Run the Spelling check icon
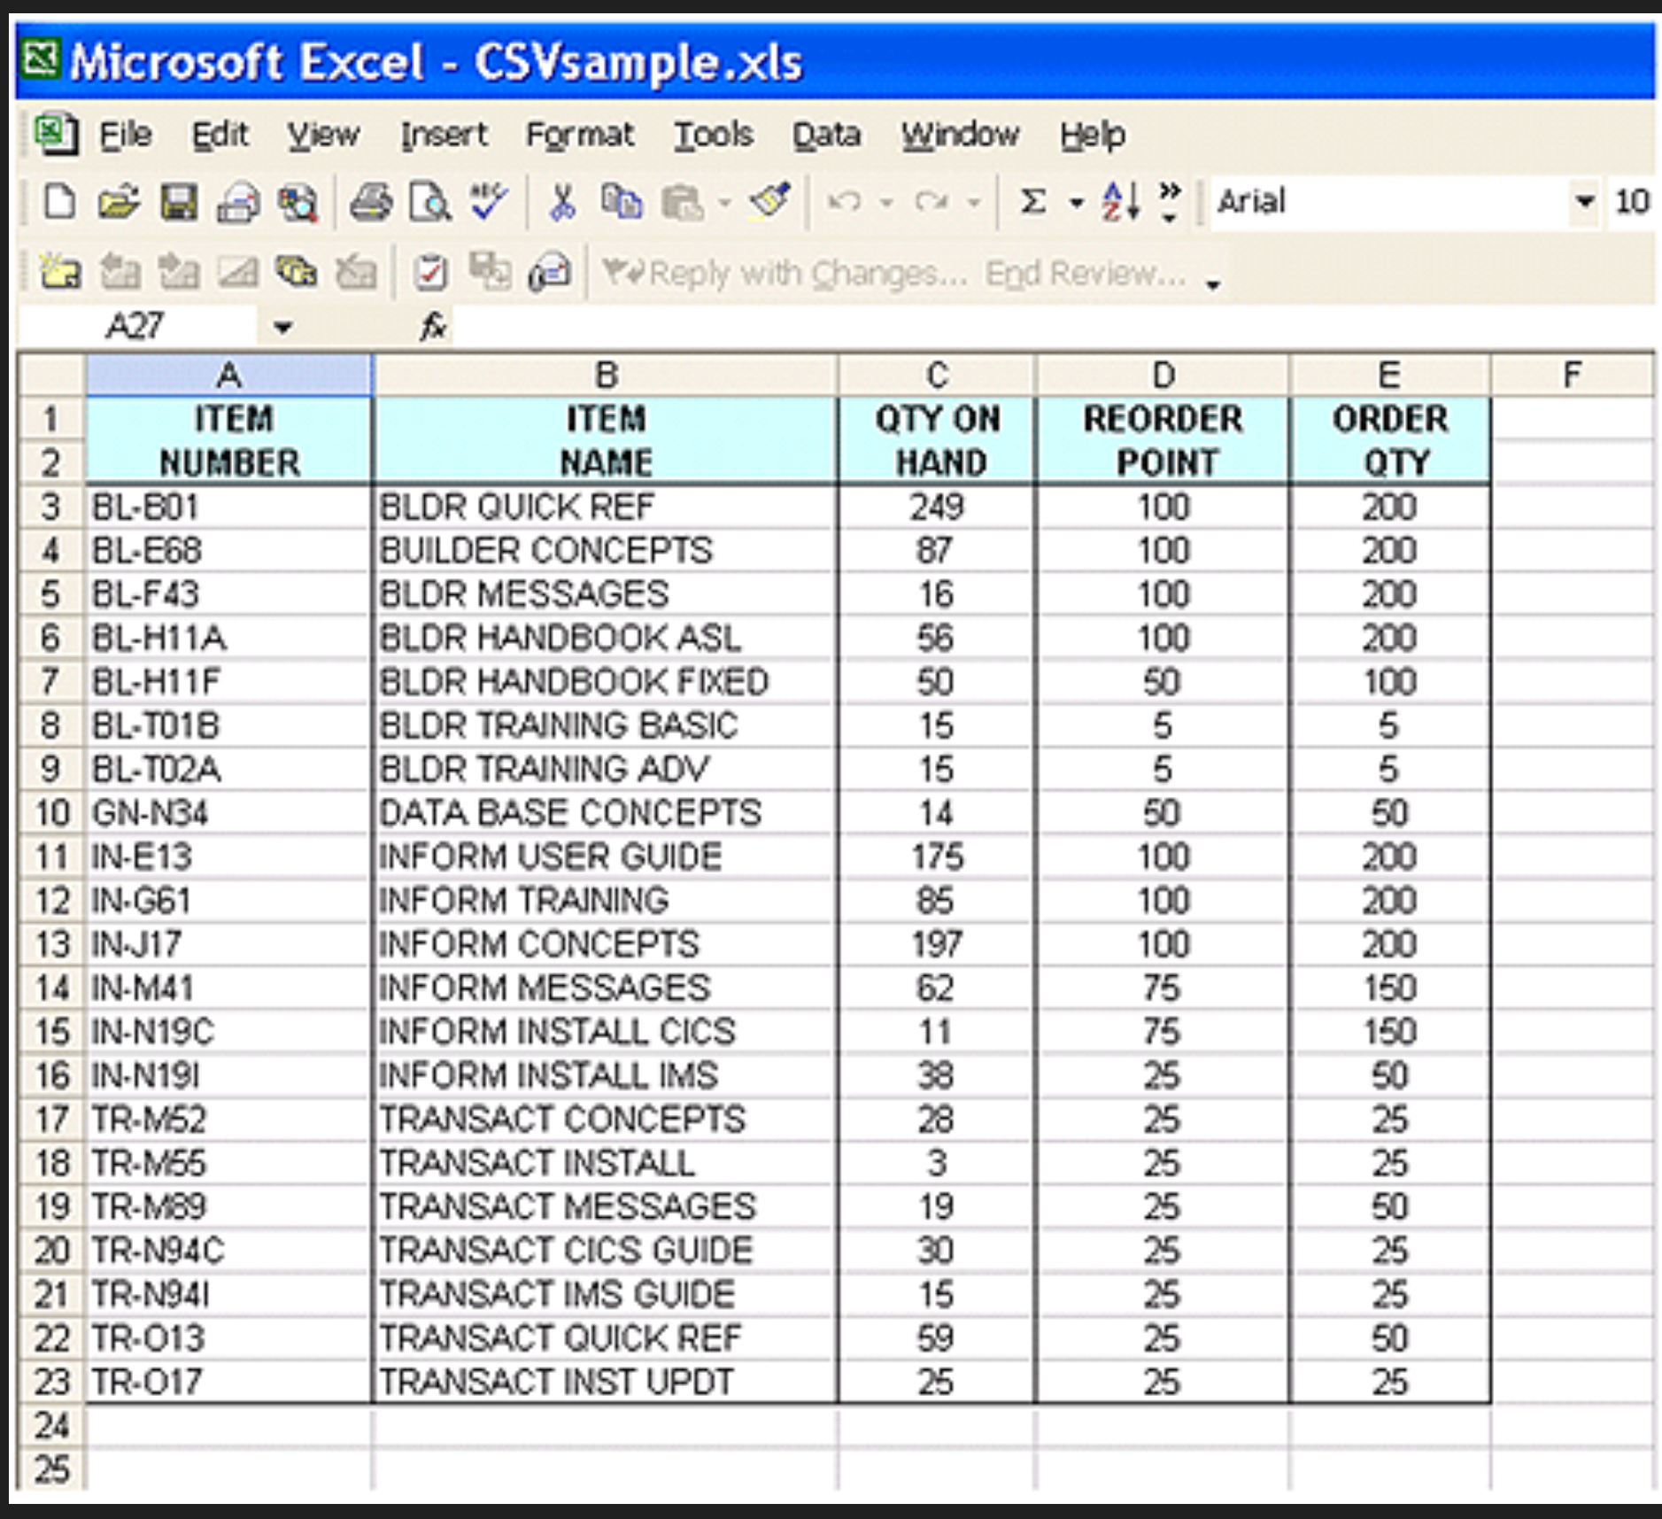 pos(489,203)
